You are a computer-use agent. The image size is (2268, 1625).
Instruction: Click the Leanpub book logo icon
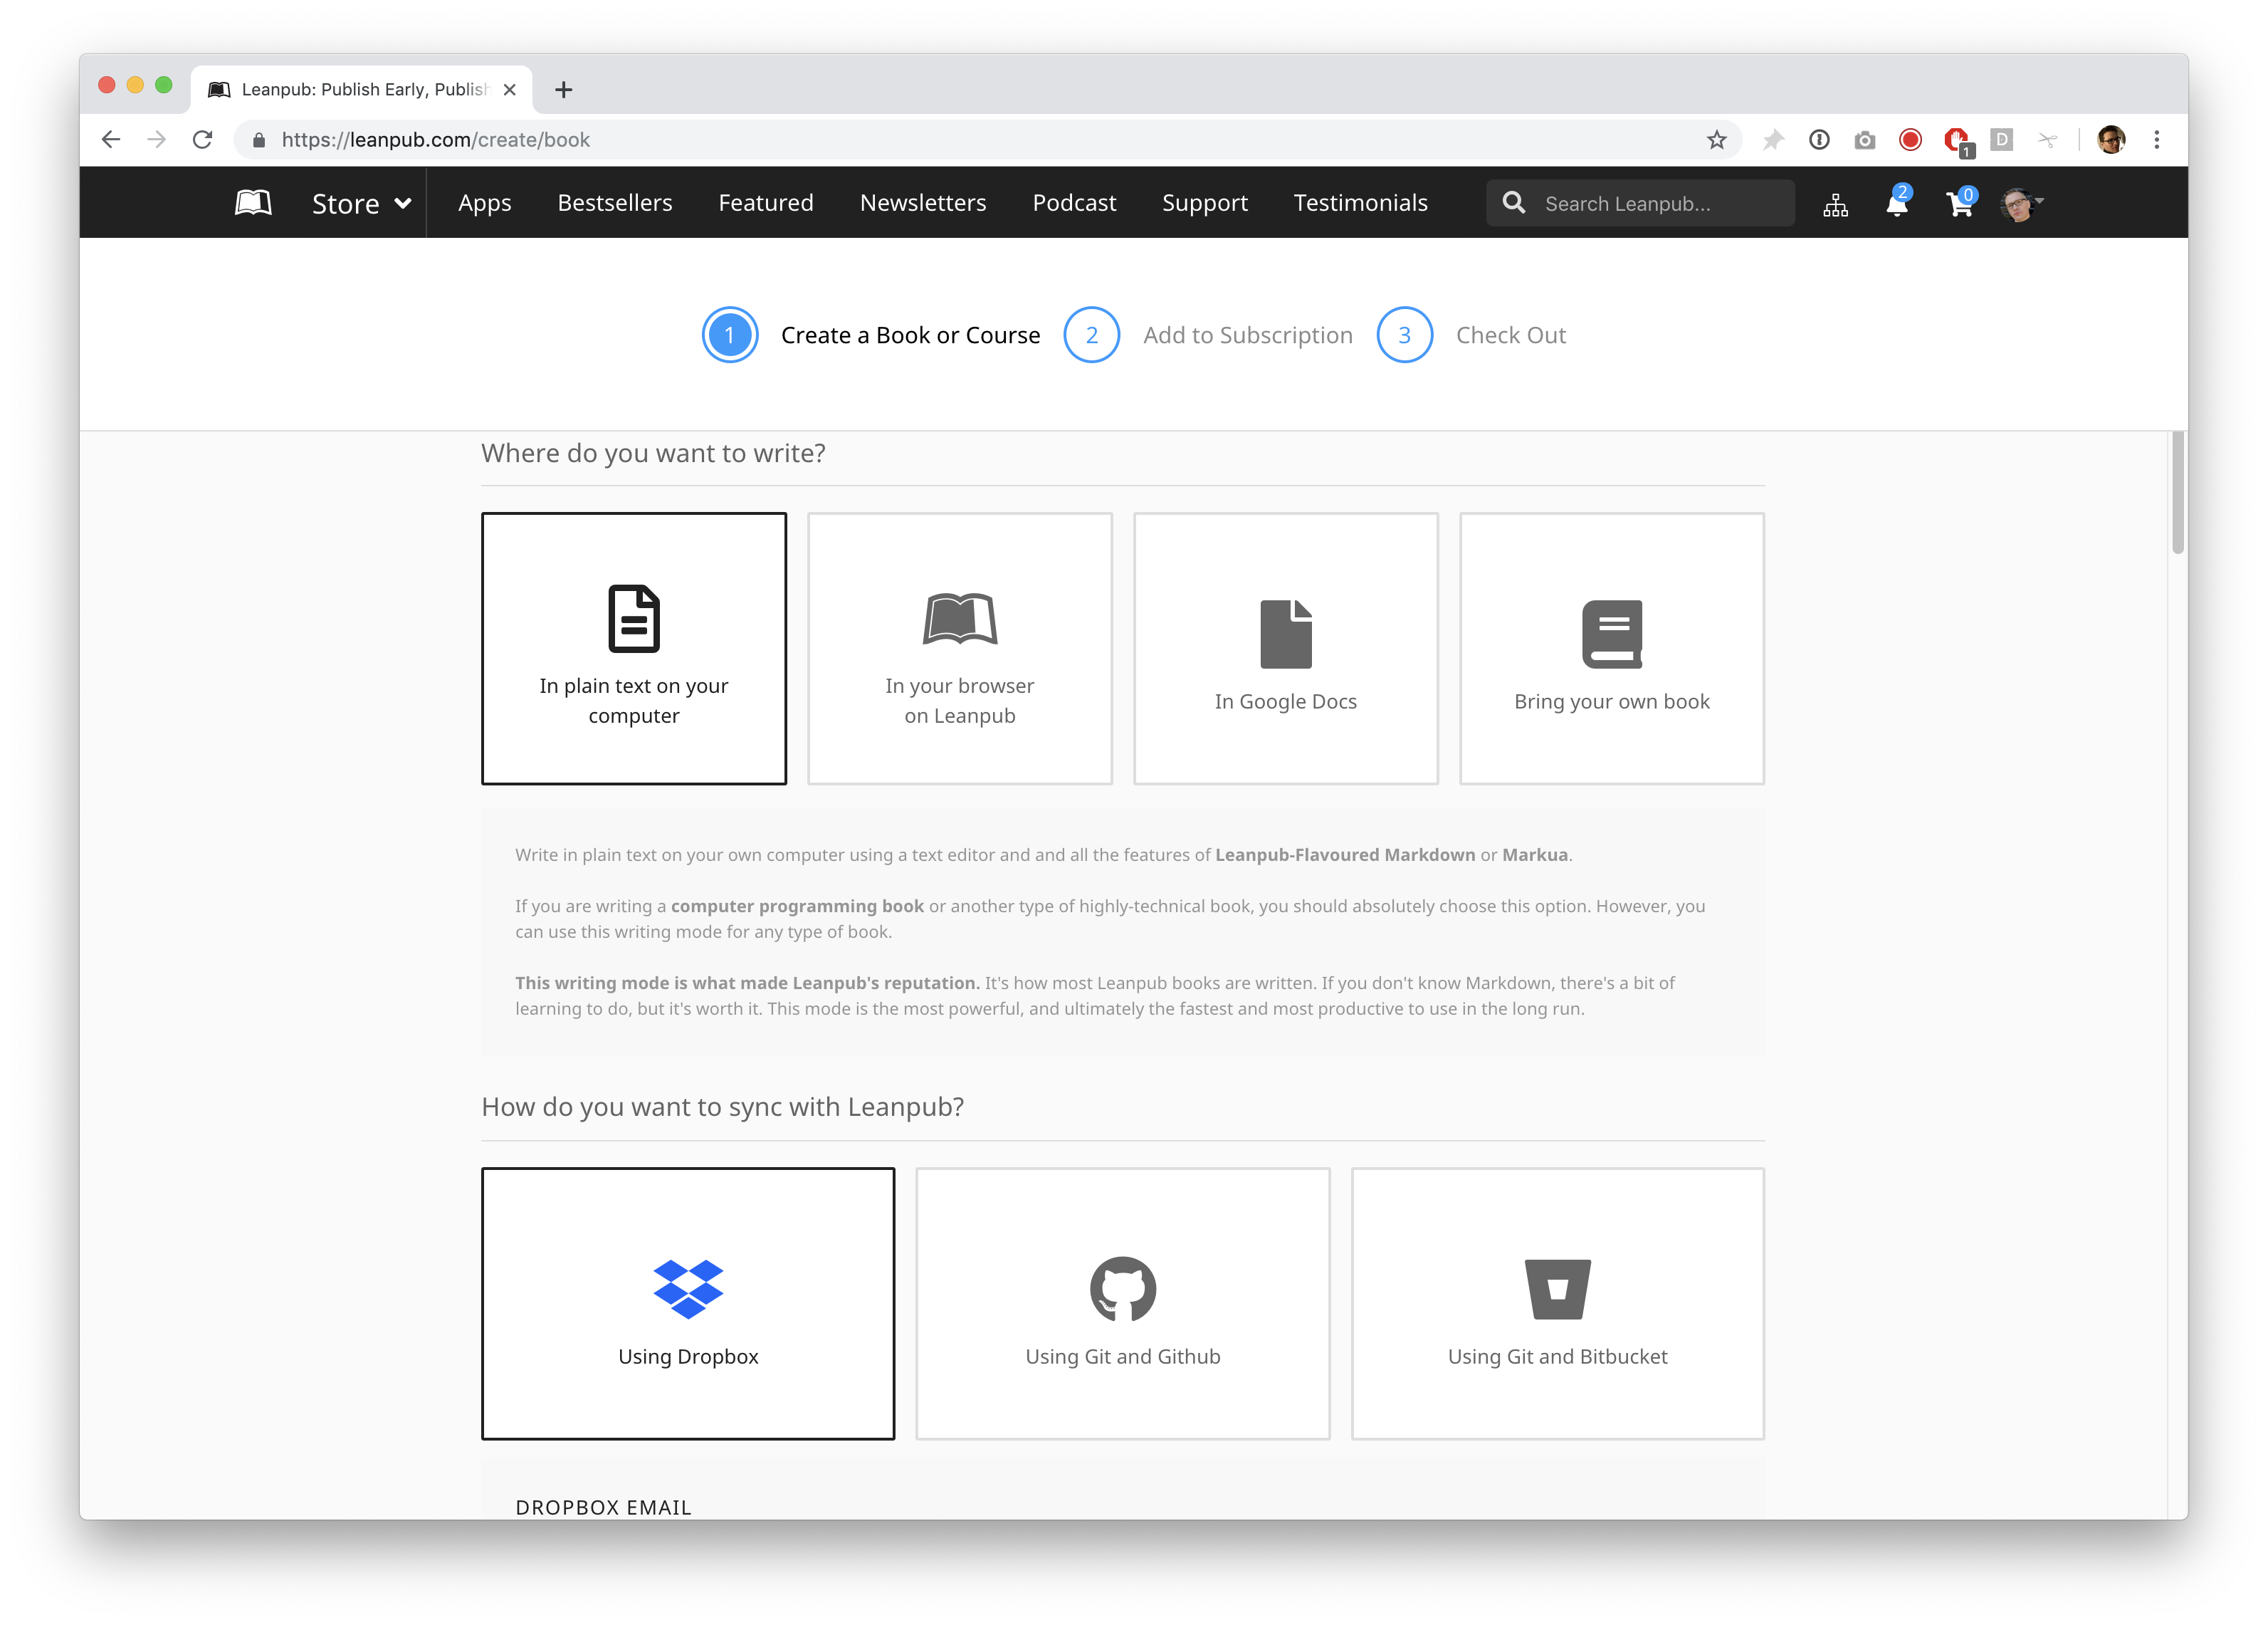tap(253, 203)
